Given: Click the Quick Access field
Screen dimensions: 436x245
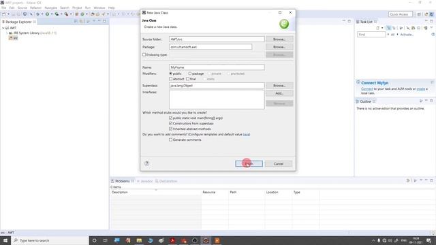Looking at the screenshot, I should point(401,14).
